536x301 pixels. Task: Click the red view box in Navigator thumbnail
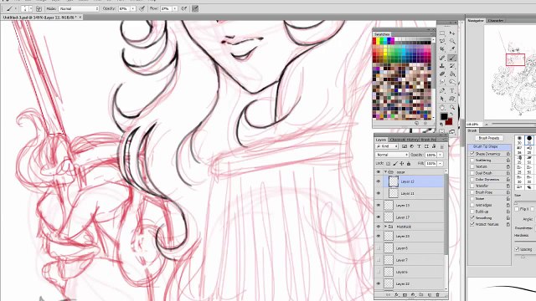[x=516, y=59]
